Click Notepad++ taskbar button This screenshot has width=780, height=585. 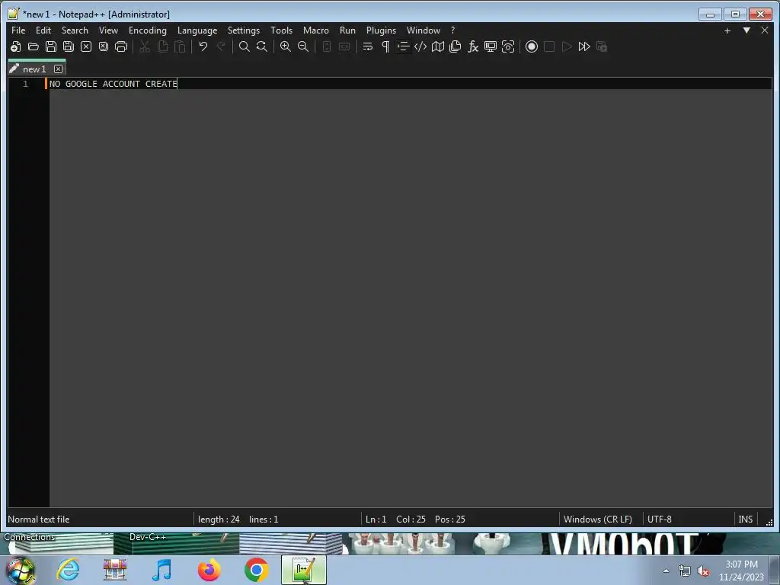(x=303, y=570)
